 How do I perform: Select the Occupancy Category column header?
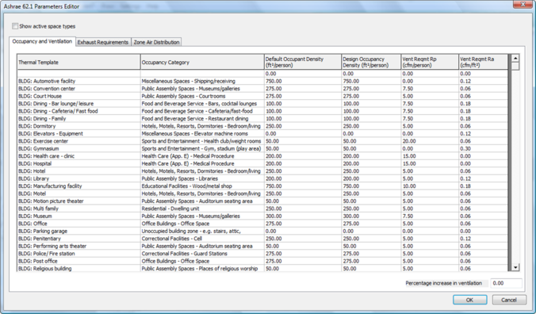pos(202,62)
